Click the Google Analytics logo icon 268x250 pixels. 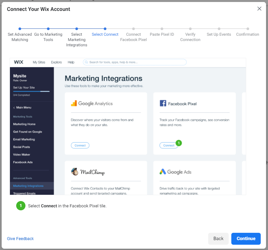(x=74, y=103)
